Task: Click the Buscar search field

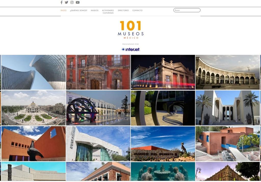Action: (187, 10)
